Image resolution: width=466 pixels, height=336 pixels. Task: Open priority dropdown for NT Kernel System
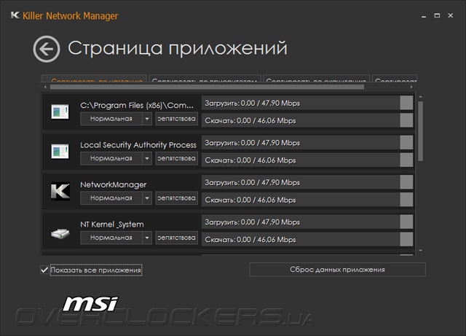pyautogui.click(x=147, y=238)
